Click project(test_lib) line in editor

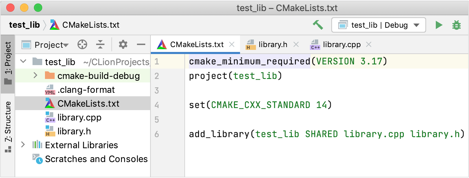pos(236,76)
